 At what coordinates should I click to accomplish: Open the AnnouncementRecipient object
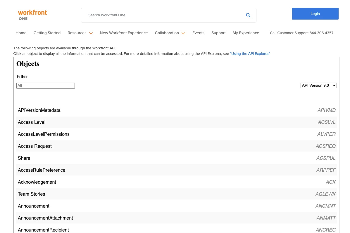[x=176, y=229]
